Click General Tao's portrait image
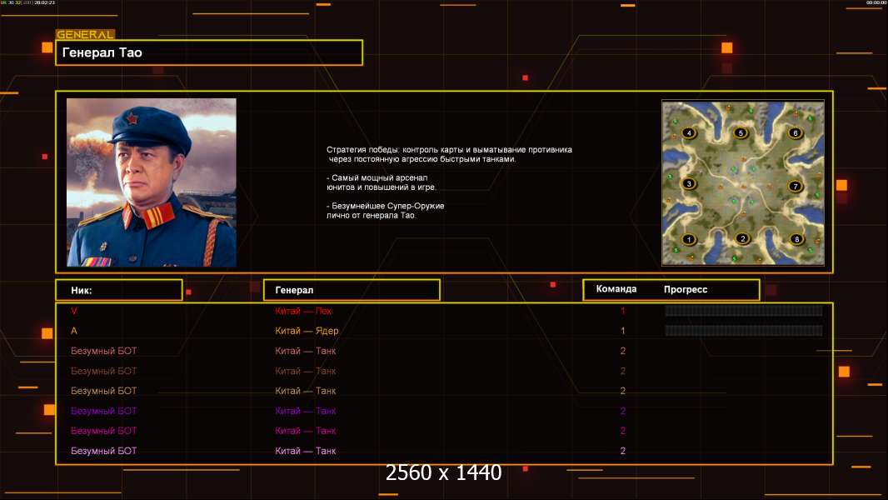The height and width of the screenshot is (500, 888). pos(152,182)
